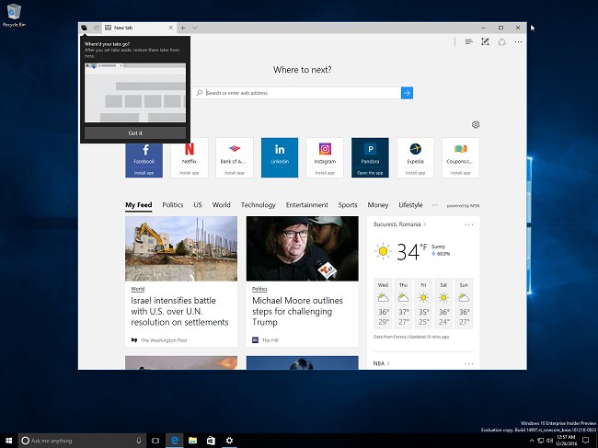Open the Bank of America tile
This screenshot has width=598, height=448.
tap(235, 157)
